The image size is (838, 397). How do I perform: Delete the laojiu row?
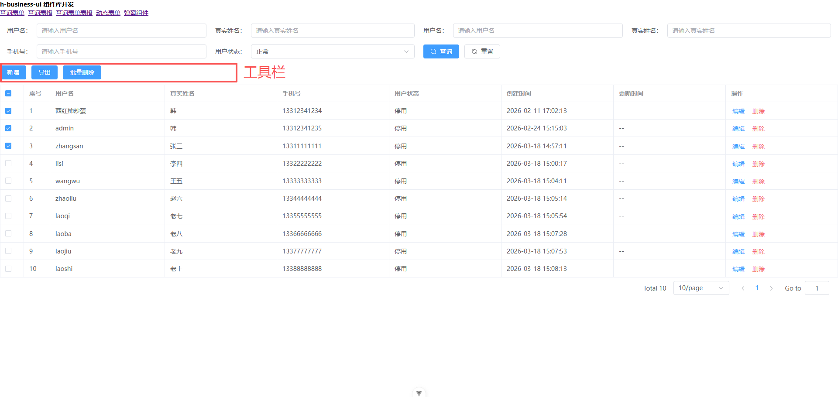[759, 252]
